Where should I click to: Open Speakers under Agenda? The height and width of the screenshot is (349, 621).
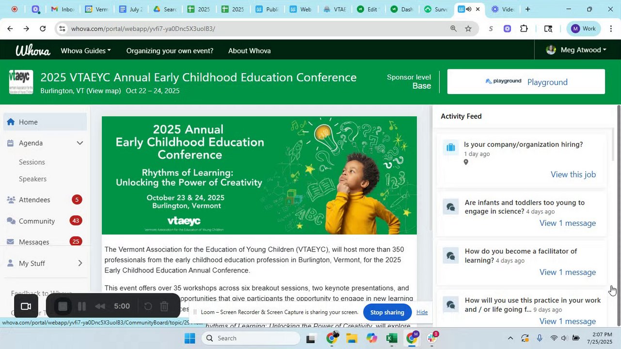coord(32,179)
